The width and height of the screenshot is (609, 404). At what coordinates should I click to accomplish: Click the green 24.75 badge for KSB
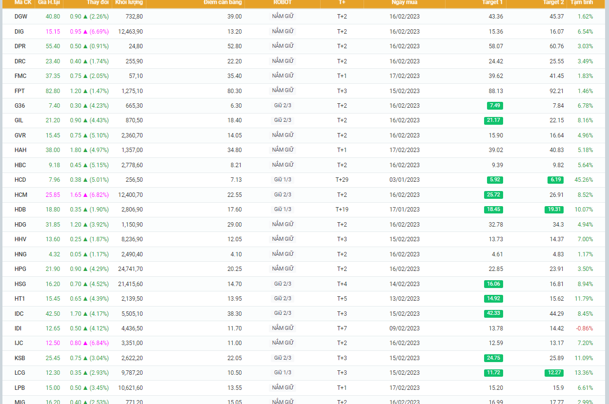coord(494,358)
